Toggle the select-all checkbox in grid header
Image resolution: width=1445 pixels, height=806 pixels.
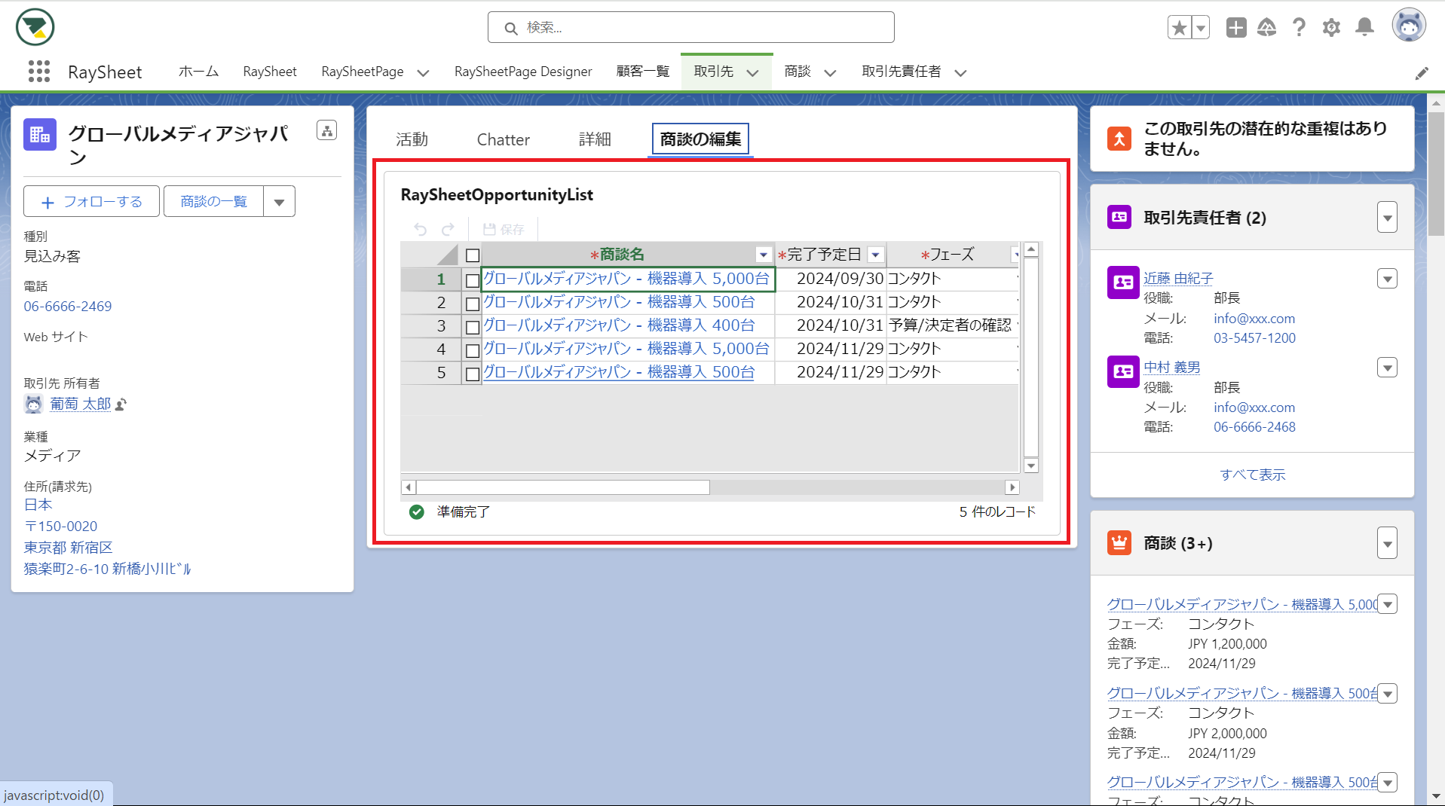[x=473, y=255]
